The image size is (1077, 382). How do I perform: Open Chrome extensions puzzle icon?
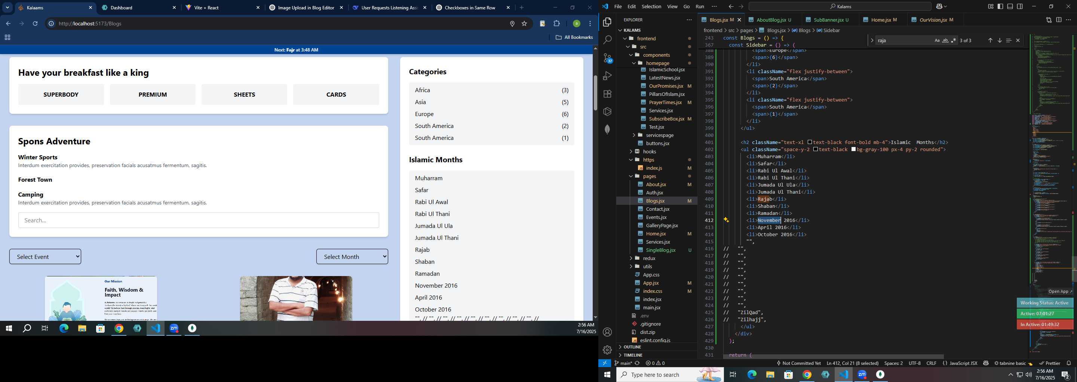556,24
